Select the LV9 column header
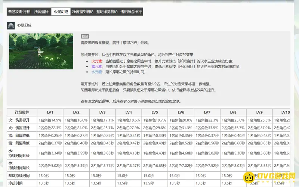This screenshot has height=187, width=299. pyautogui.click(x=259, y=112)
